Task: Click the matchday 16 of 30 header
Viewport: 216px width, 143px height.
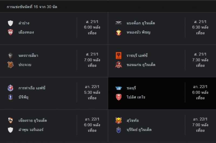Action: click(x=32, y=6)
